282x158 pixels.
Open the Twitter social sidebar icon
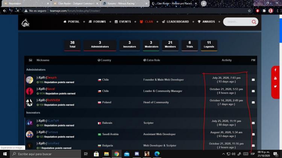pyautogui.click(x=275, y=86)
